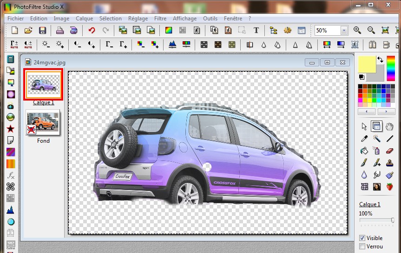The height and width of the screenshot is (253, 401).
Task: Click the Zoom in magnifier
Action: pos(357,31)
